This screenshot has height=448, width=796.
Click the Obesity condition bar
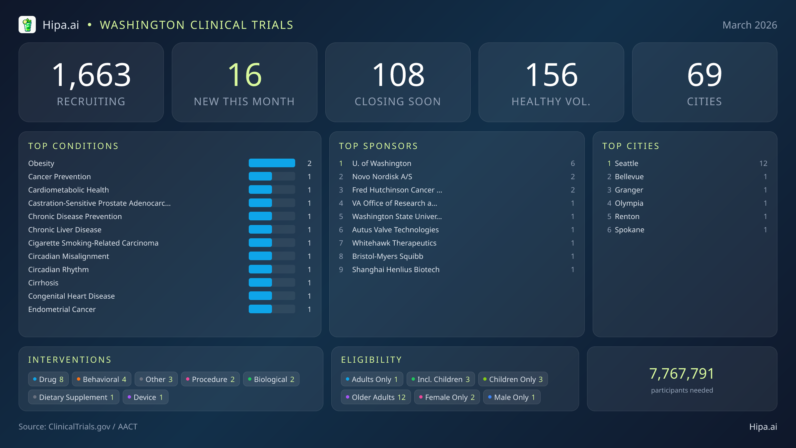coord(272,163)
